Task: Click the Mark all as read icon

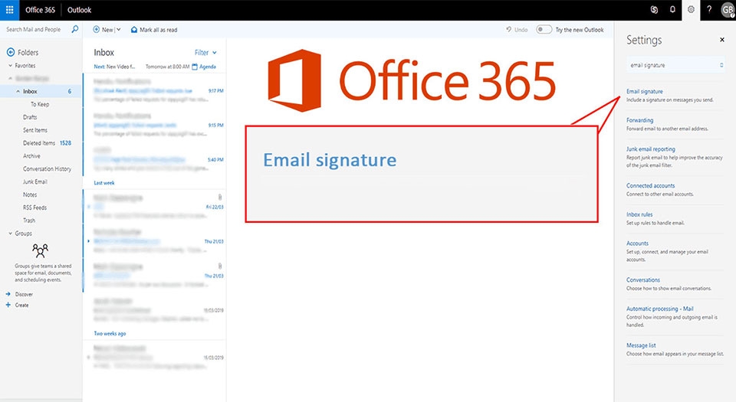Action: [x=135, y=30]
